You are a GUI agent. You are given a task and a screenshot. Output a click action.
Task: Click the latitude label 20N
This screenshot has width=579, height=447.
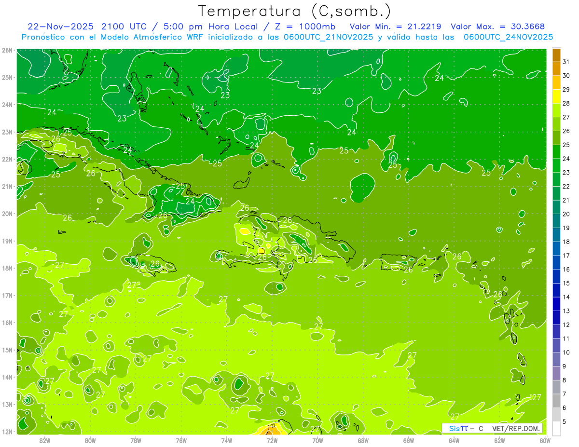(x=7, y=214)
